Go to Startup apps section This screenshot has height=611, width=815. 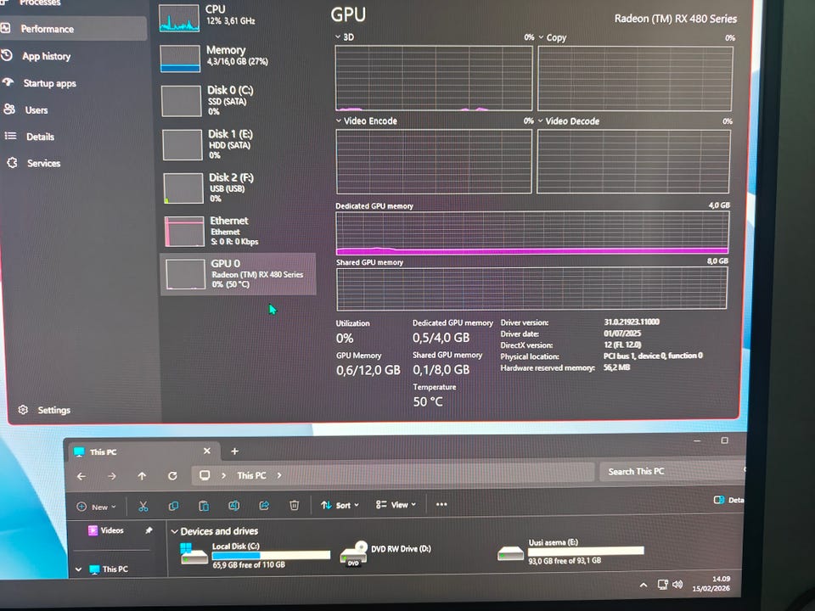49,83
